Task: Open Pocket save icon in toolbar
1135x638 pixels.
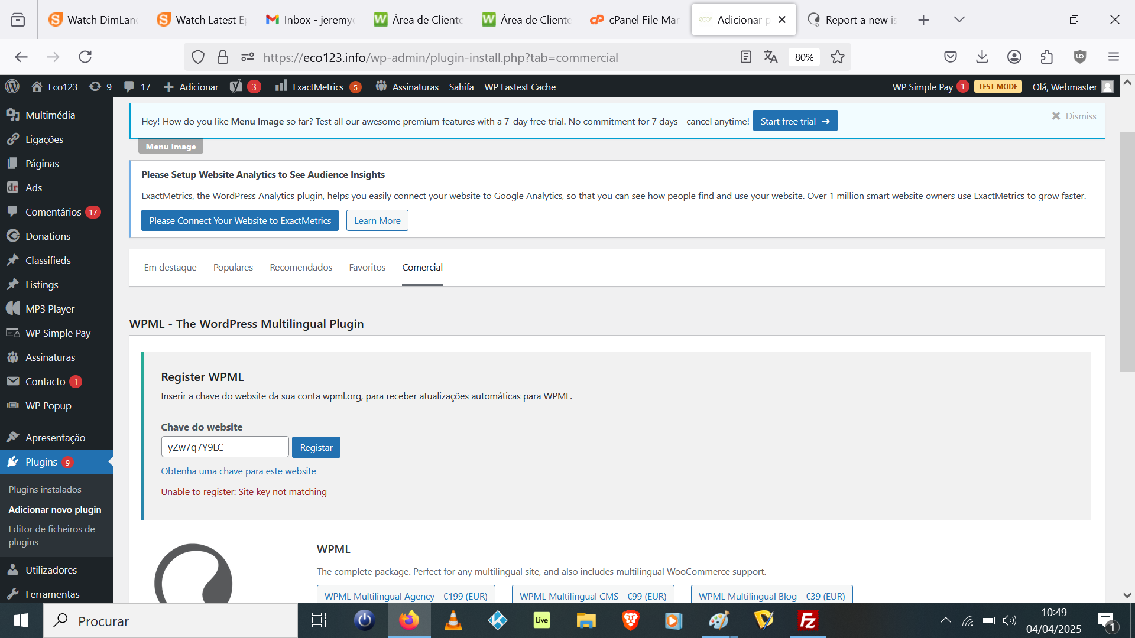Action: (x=950, y=57)
